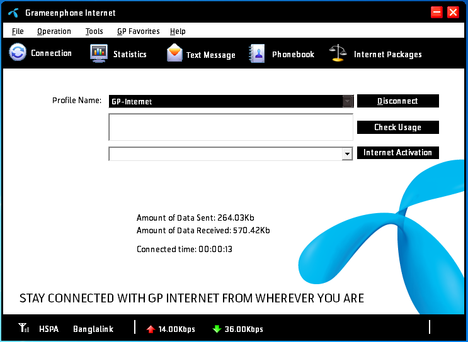Open the Operation menu
Image resolution: width=468 pixels, height=342 pixels.
54,31
